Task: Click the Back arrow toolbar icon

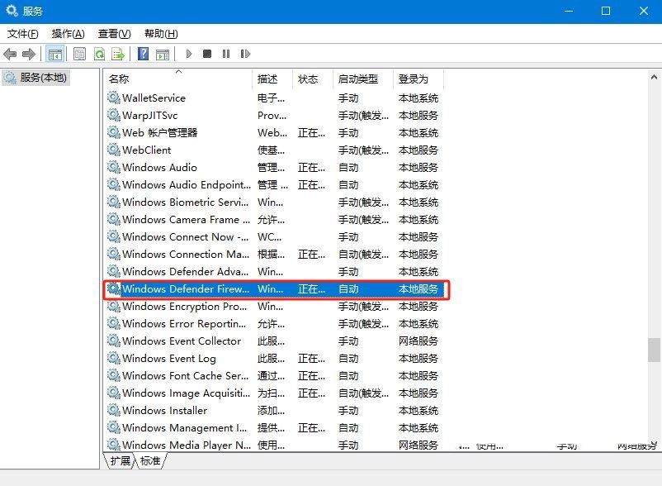Action: [10, 54]
